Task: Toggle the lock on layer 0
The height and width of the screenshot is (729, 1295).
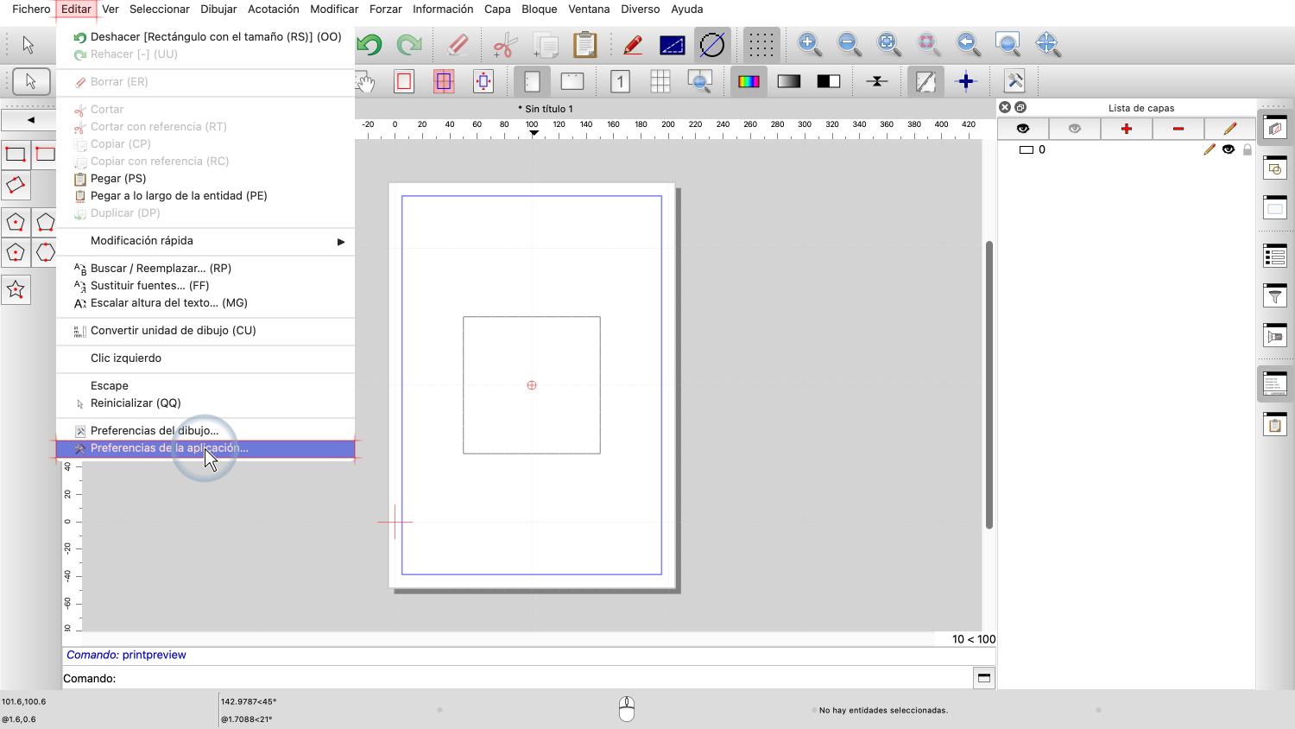Action: (x=1247, y=149)
